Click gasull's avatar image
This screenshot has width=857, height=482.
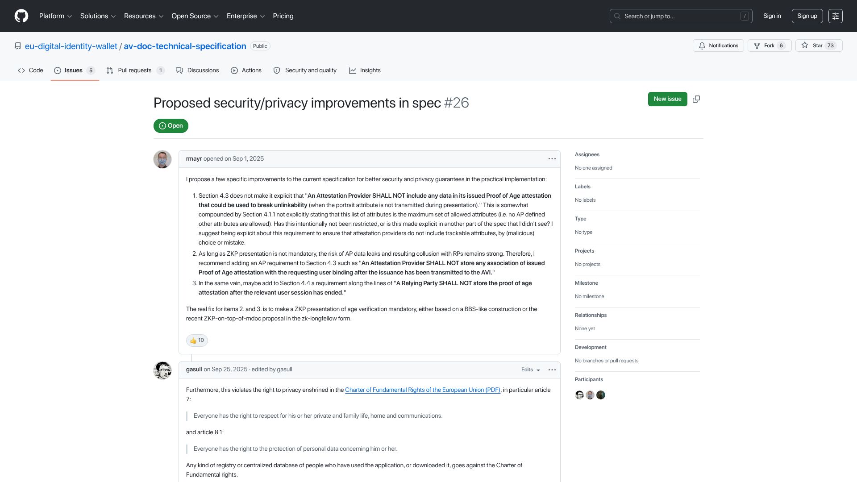pyautogui.click(x=162, y=370)
